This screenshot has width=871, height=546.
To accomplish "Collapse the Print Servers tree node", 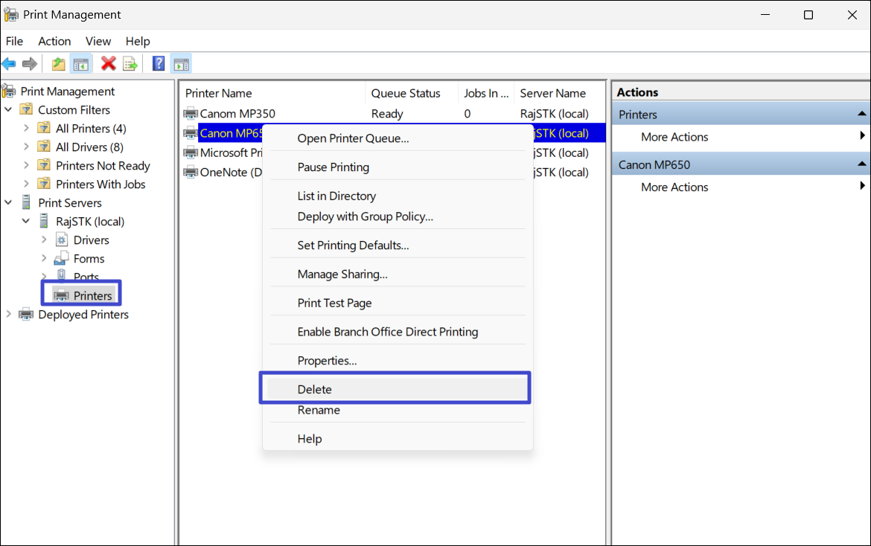I will pos(9,202).
